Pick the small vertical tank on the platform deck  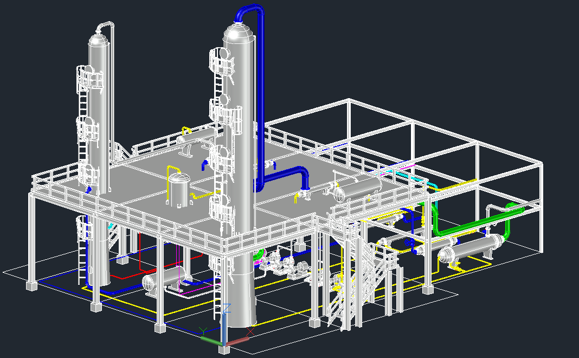tap(179, 190)
